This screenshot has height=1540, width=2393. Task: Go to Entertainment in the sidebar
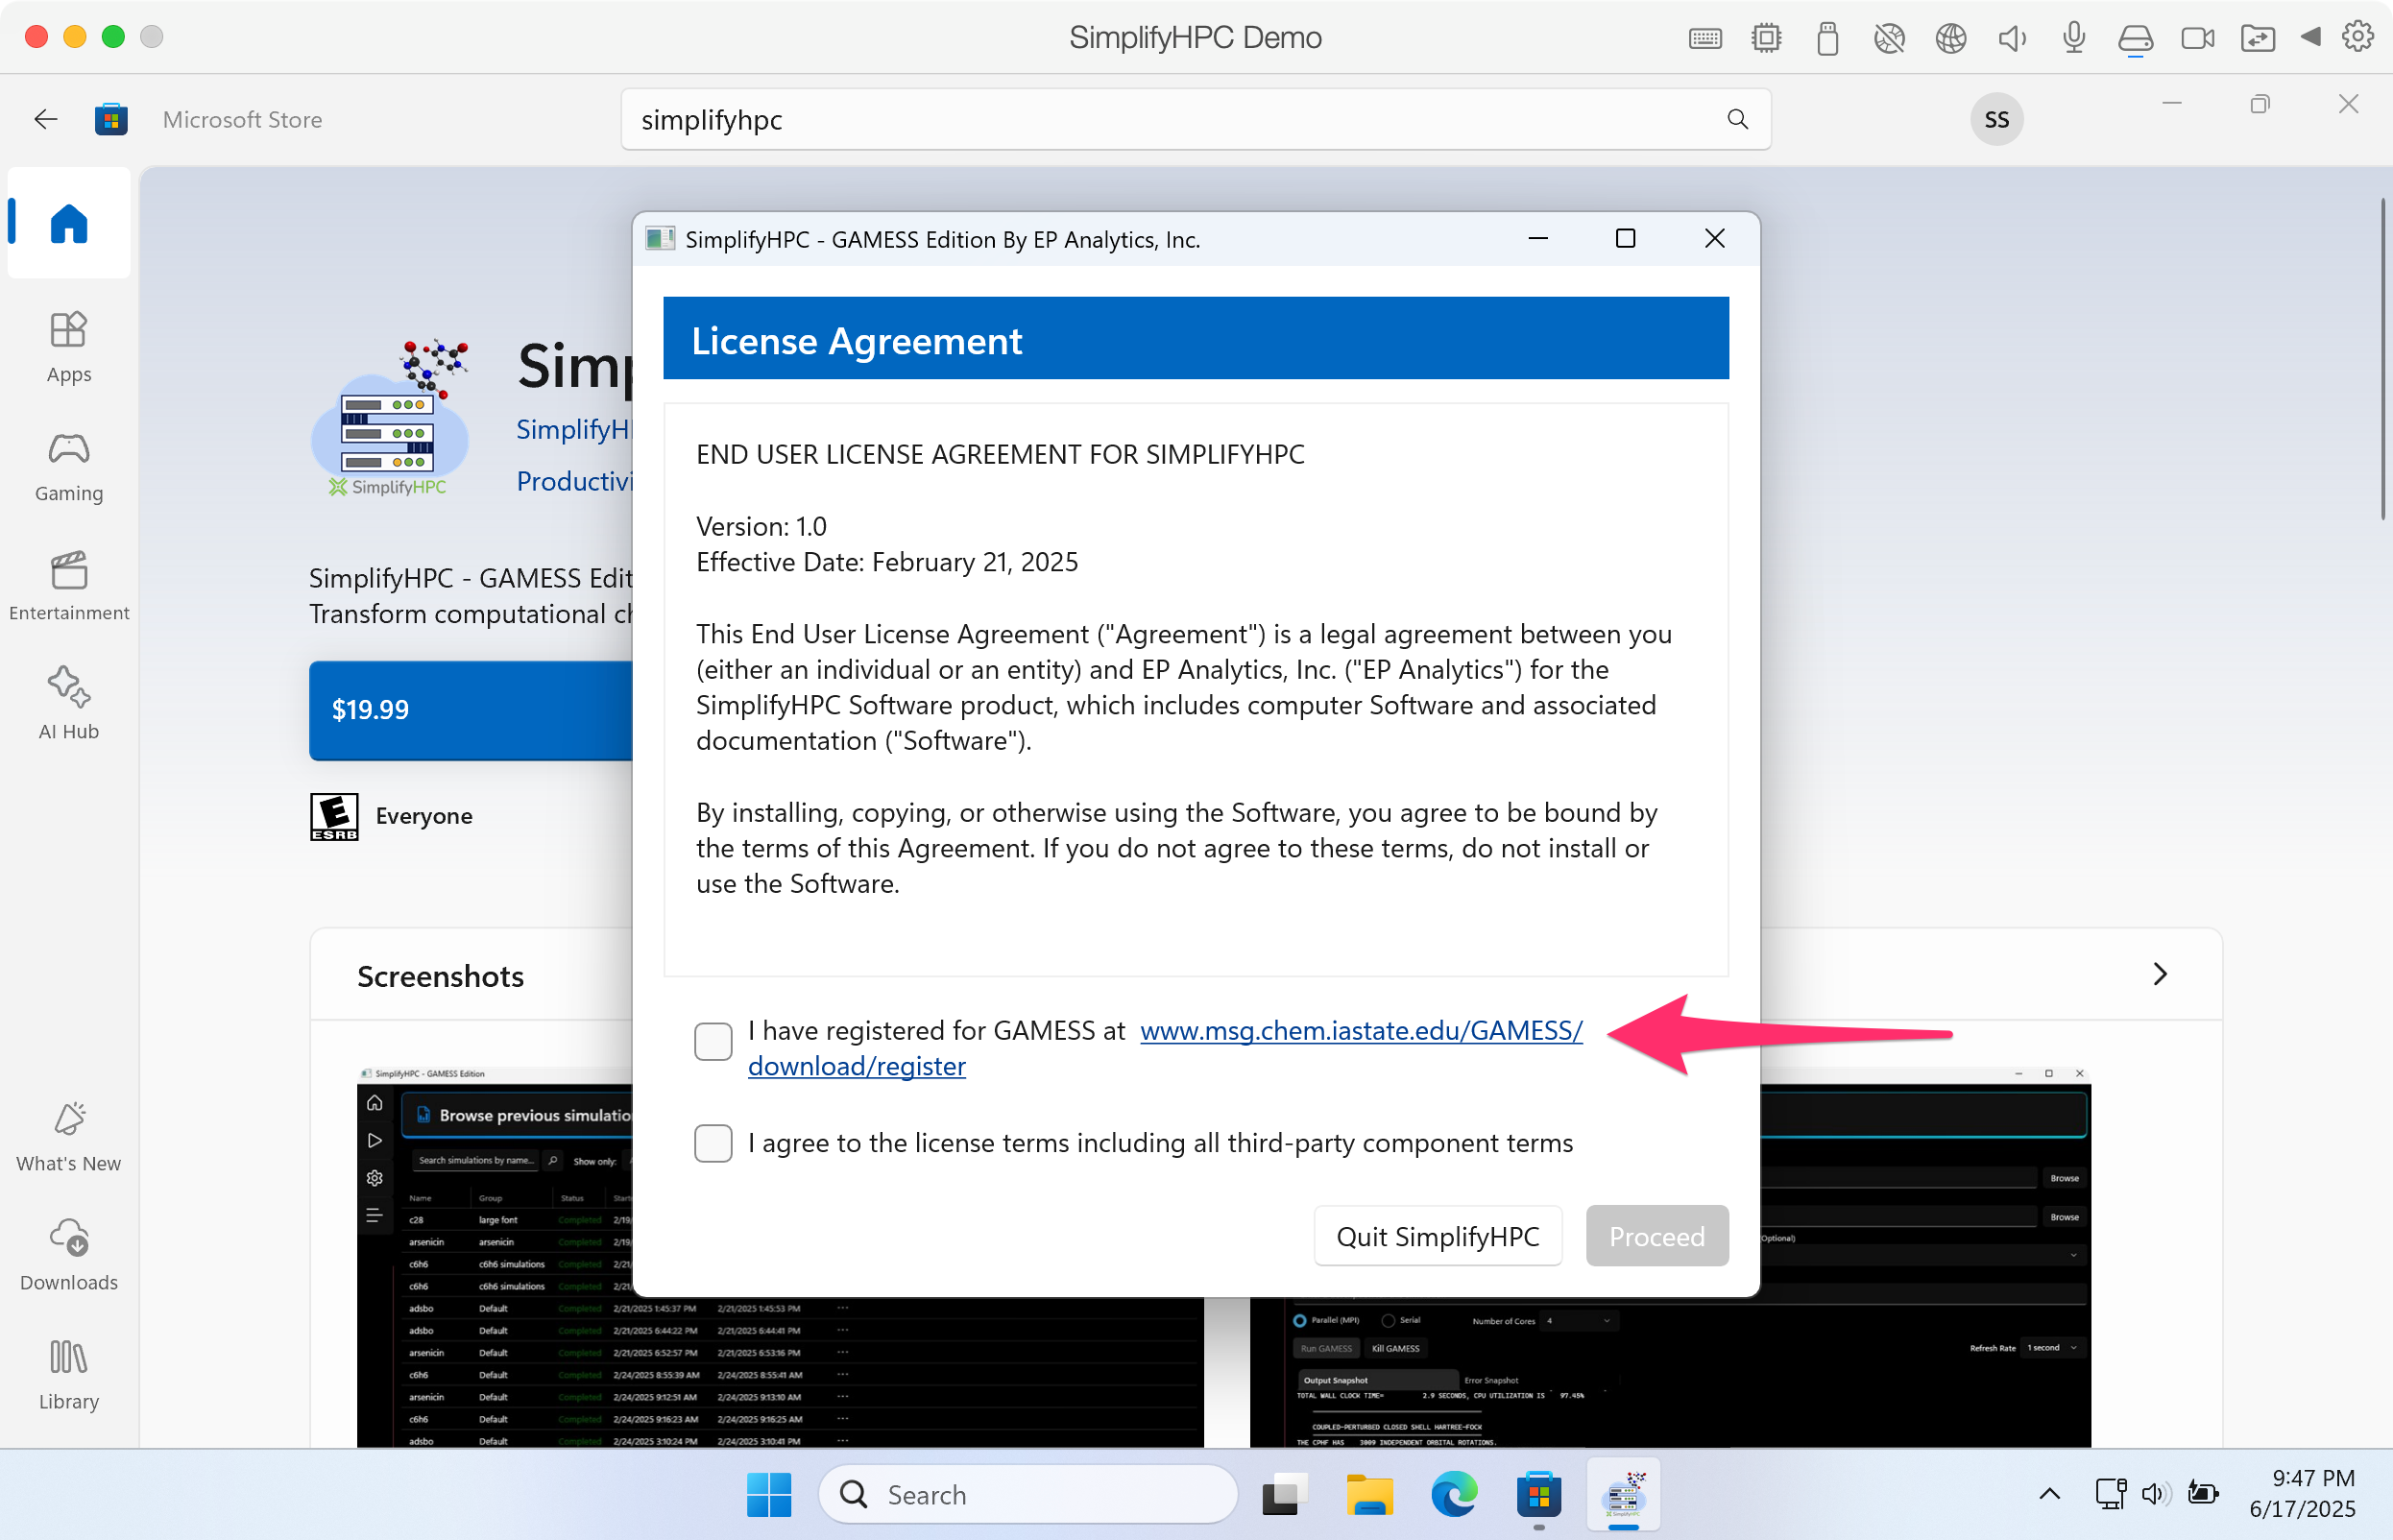[x=68, y=585]
